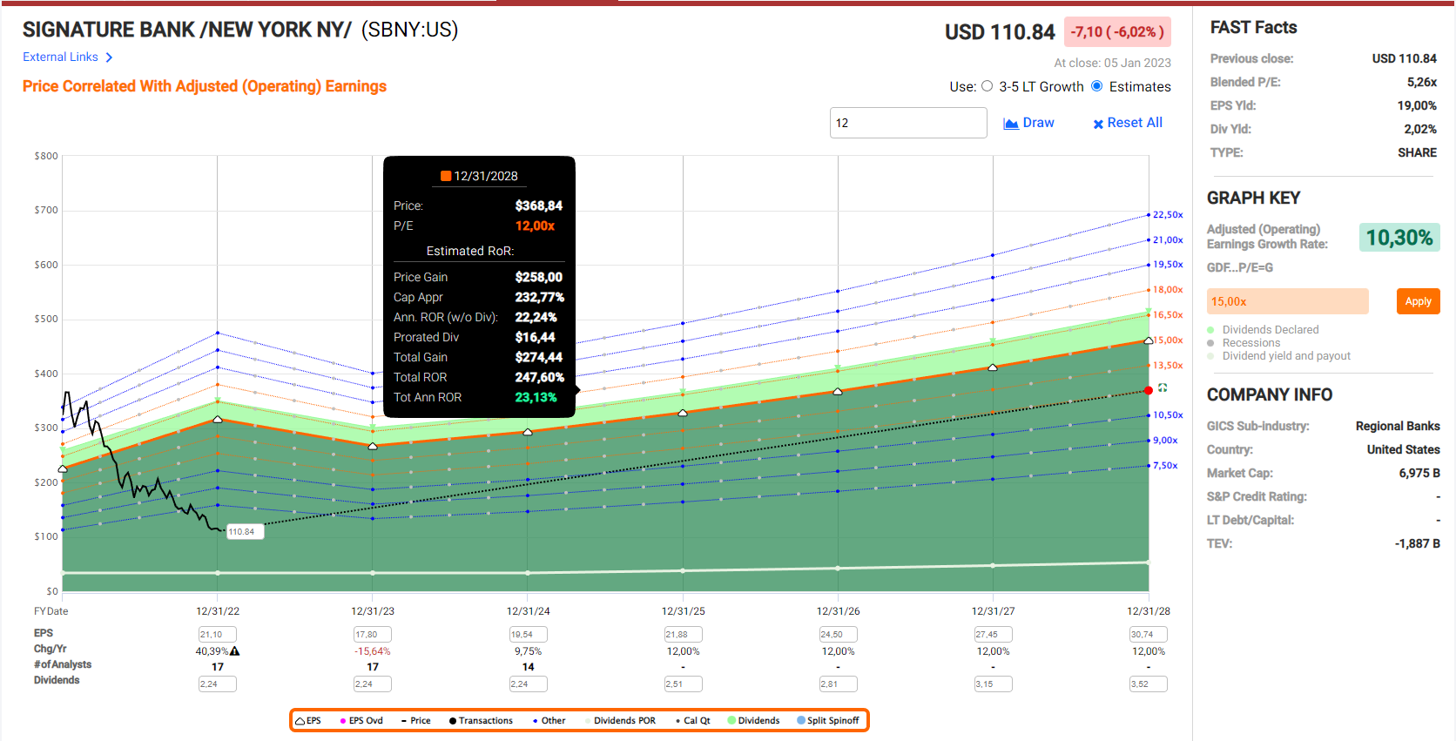Click the green refresh icon beside the red marker
Image resolution: width=1456 pixels, height=741 pixels.
[x=1163, y=387]
